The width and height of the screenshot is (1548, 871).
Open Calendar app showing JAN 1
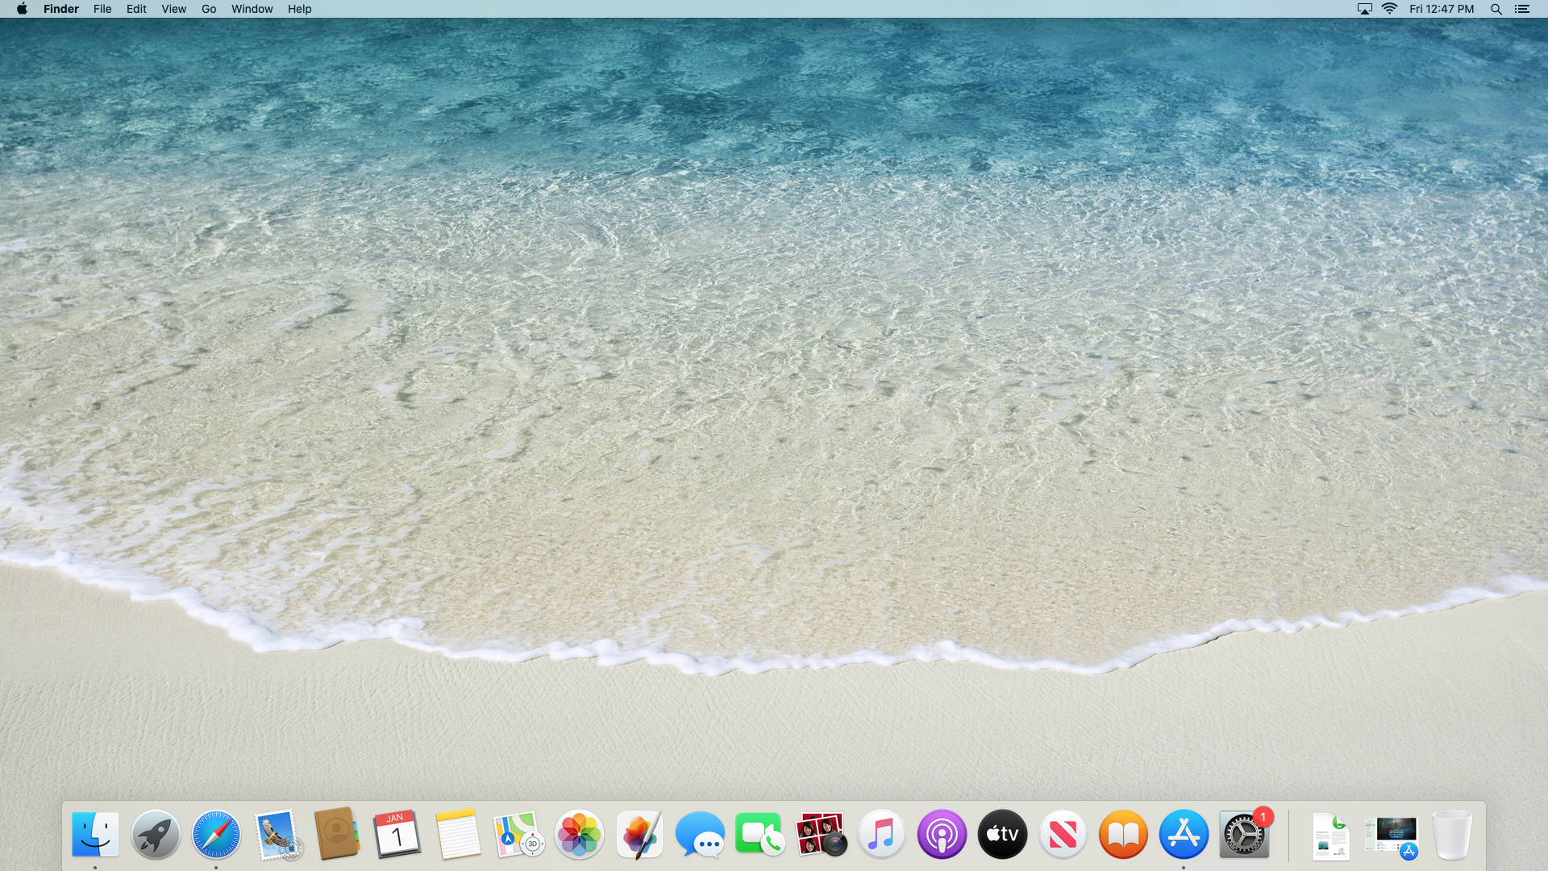tap(397, 834)
